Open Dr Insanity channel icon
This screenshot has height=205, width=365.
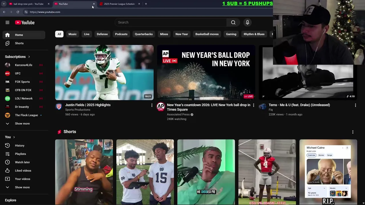pos(7,107)
